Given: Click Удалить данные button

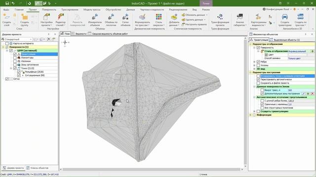Looking at the screenshot, I should click(x=193, y=20).
